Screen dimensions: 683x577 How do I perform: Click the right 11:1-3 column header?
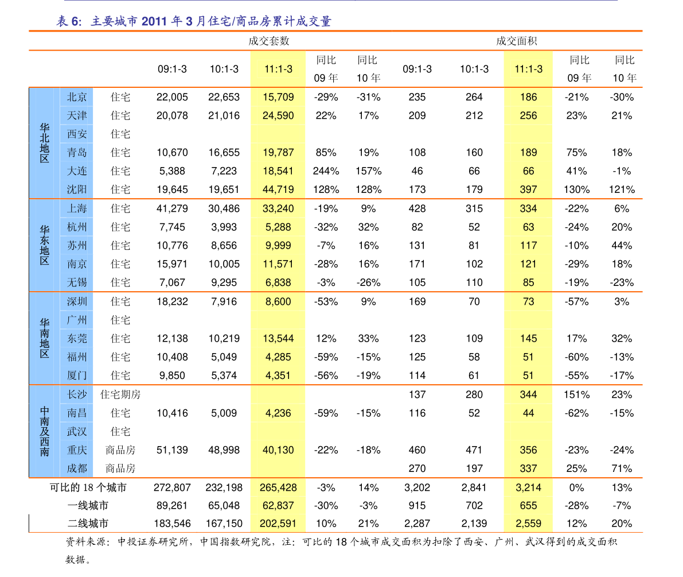point(528,69)
